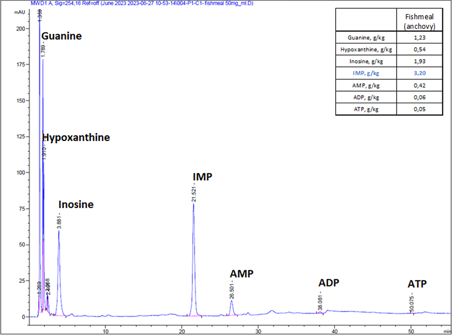Select the Inosine, g/kg table row label
Viewport: 452px width, 335px height.
coord(366,61)
